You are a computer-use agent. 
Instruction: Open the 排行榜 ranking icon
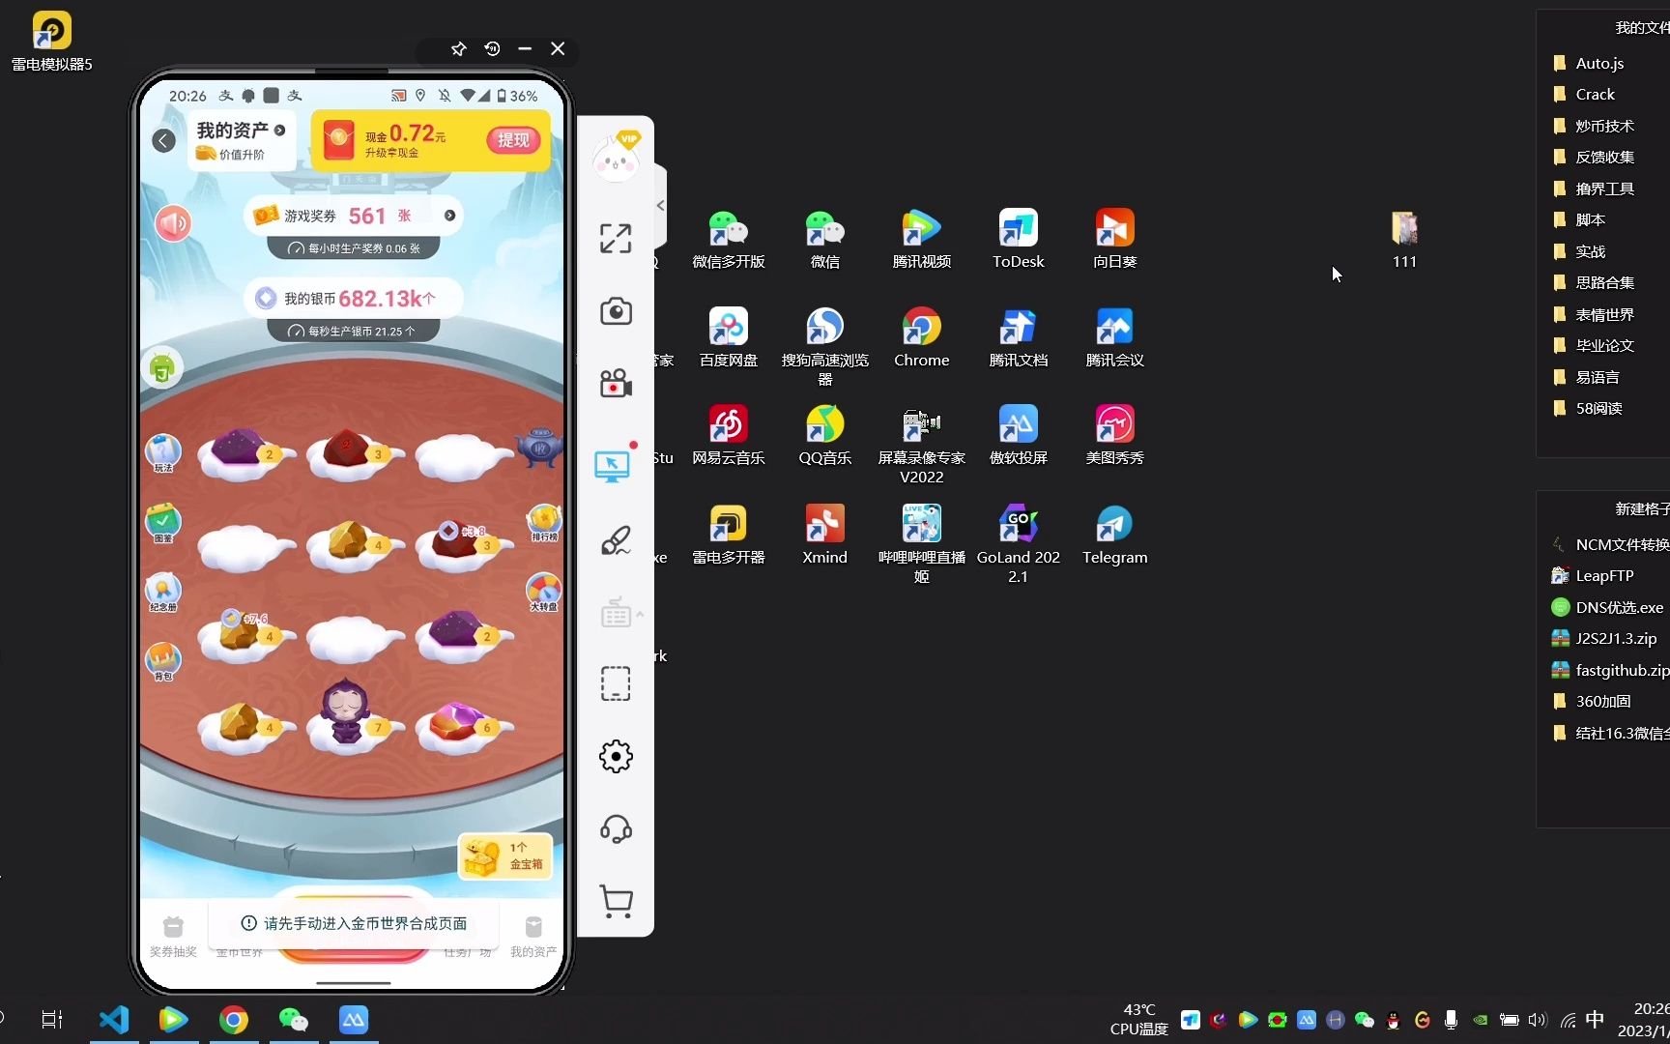544,523
